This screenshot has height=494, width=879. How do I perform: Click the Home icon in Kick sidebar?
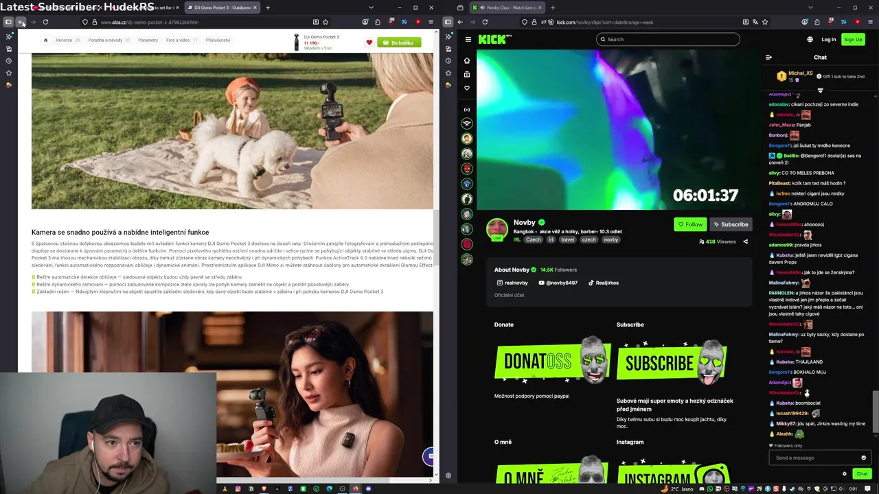[467, 60]
